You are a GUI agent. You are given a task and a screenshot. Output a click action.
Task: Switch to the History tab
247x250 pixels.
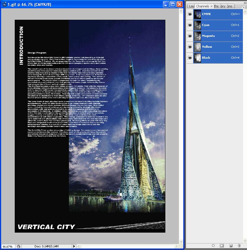coord(223,6)
